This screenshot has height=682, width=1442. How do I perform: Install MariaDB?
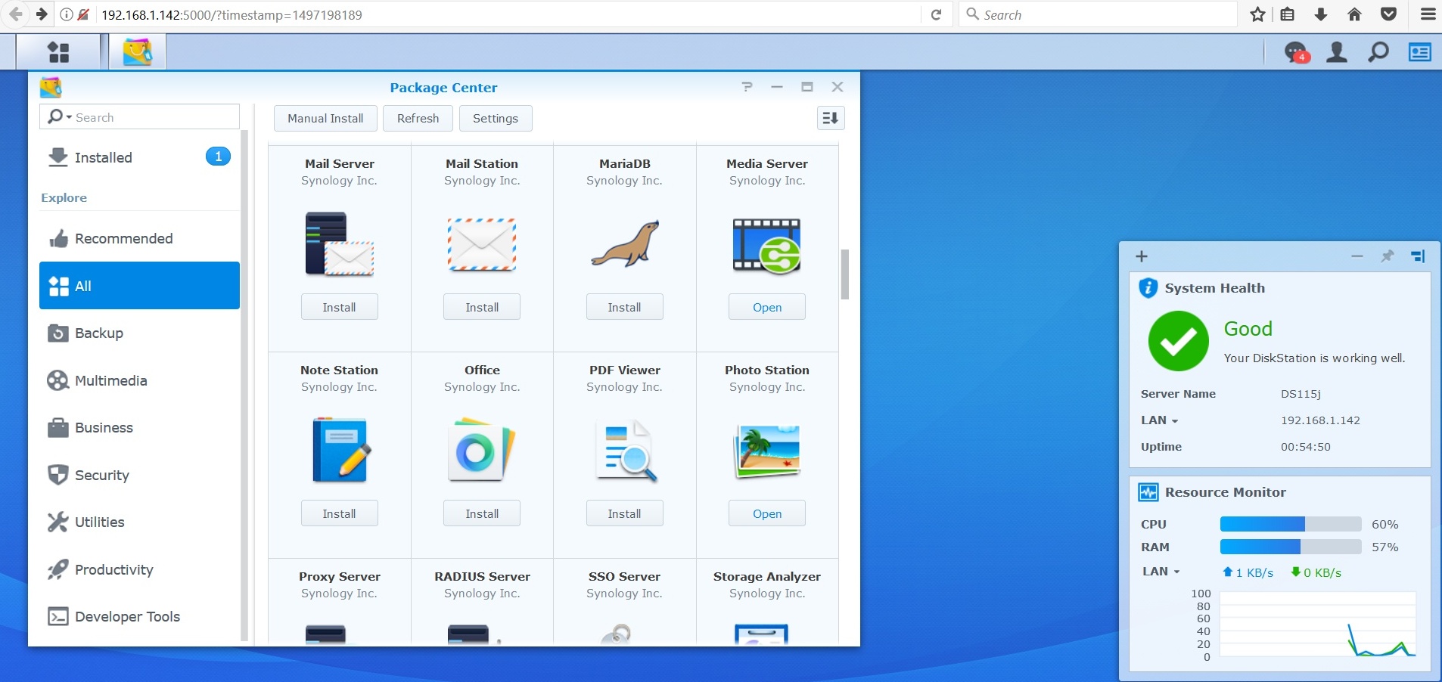click(625, 307)
